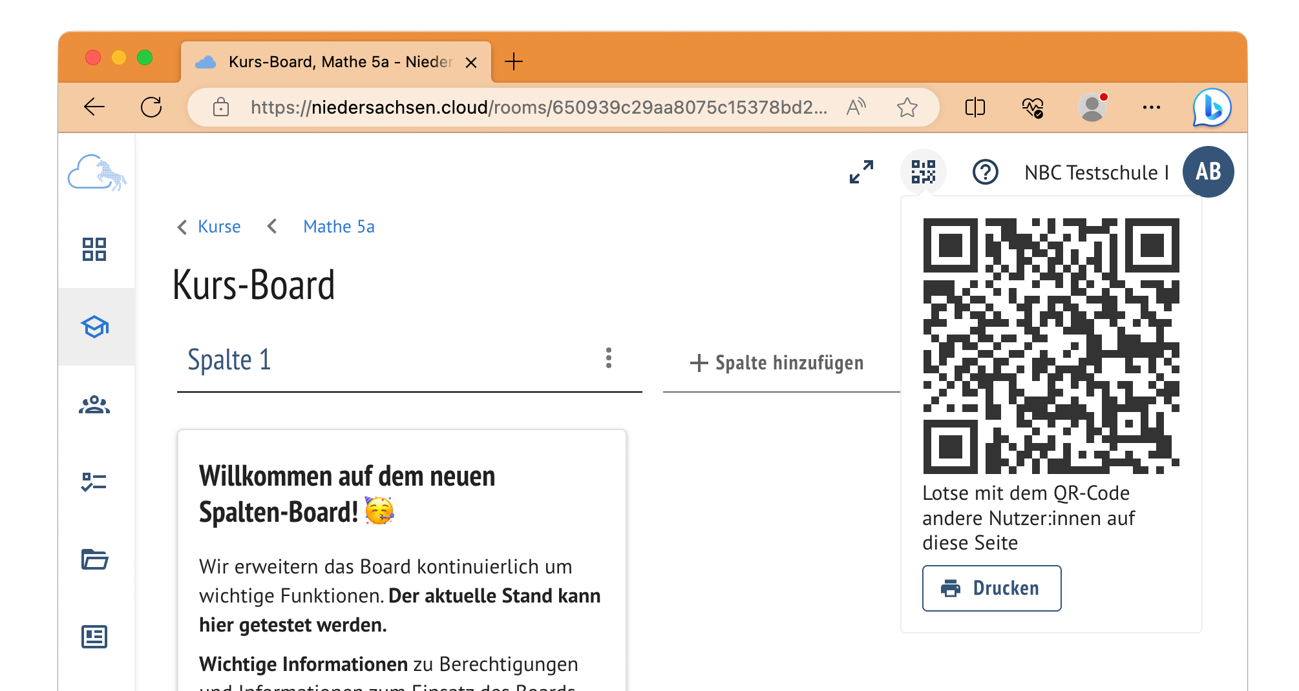
Task: Open the three-dot menu for Spalte 1
Action: coord(608,358)
